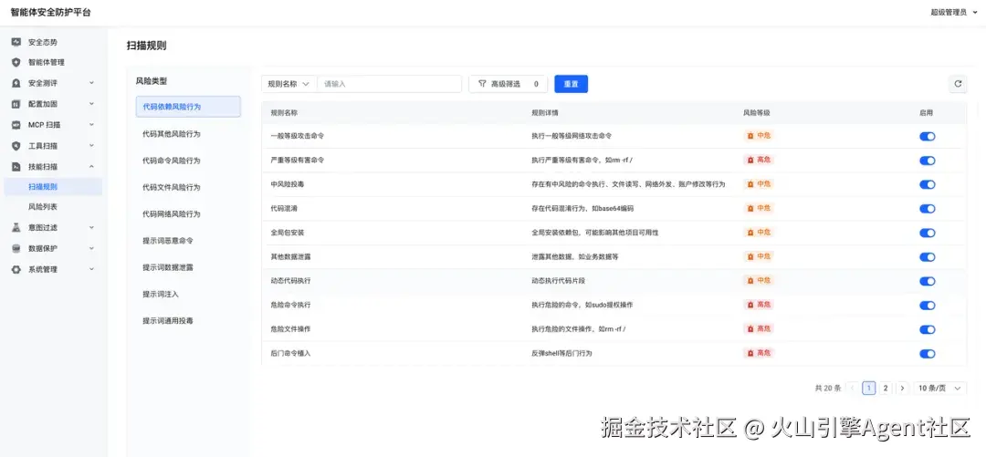Screen dimensions: 986x457
Task: Click the refresh icon above the table
Action: [958, 84]
